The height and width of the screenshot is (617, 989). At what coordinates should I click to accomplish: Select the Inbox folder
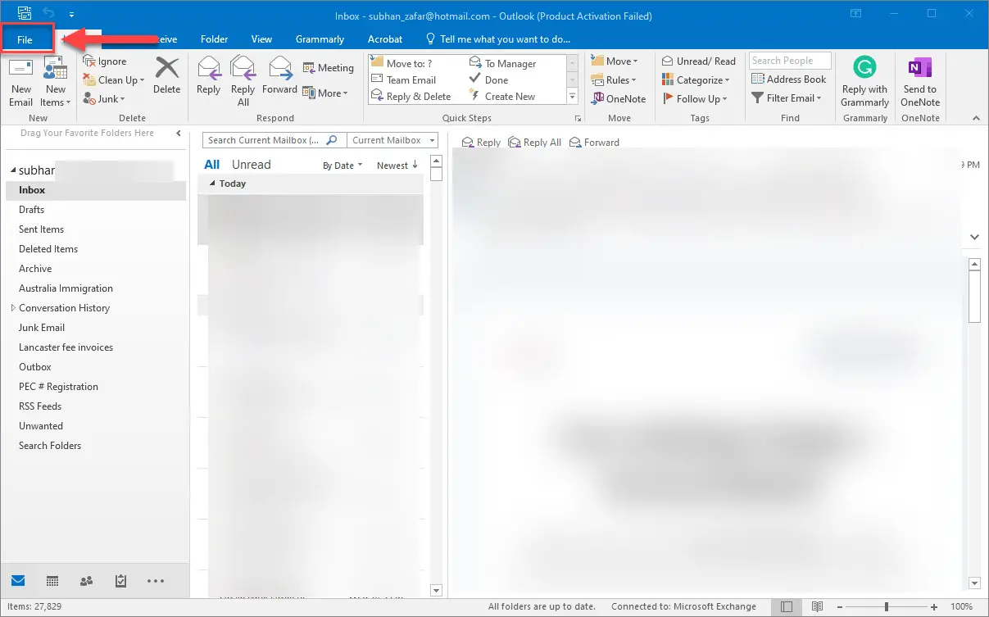coord(96,190)
